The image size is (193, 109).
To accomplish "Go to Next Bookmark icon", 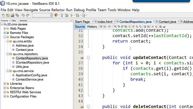I will (x=137, y=26).
